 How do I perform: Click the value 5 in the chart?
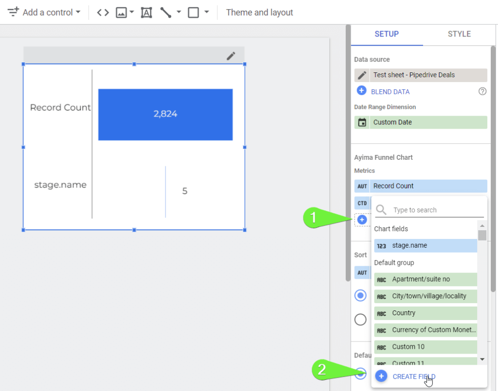click(185, 191)
